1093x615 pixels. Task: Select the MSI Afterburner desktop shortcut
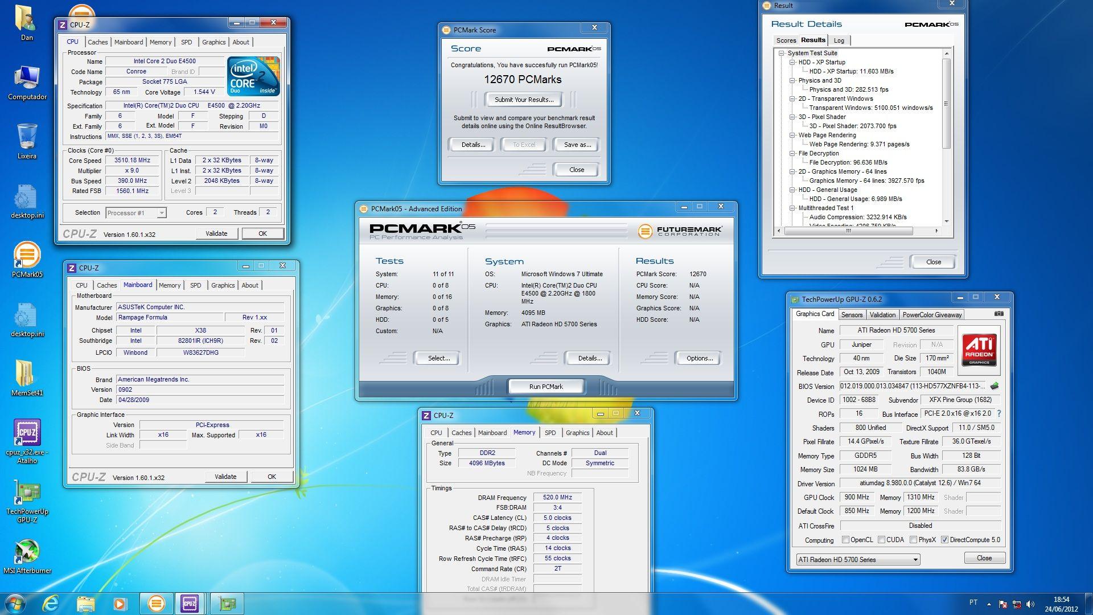tap(27, 556)
